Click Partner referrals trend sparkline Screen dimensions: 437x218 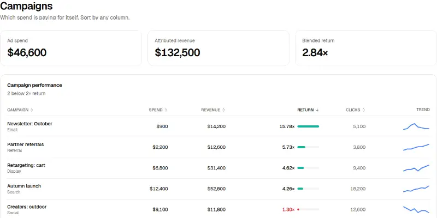click(x=416, y=147)
